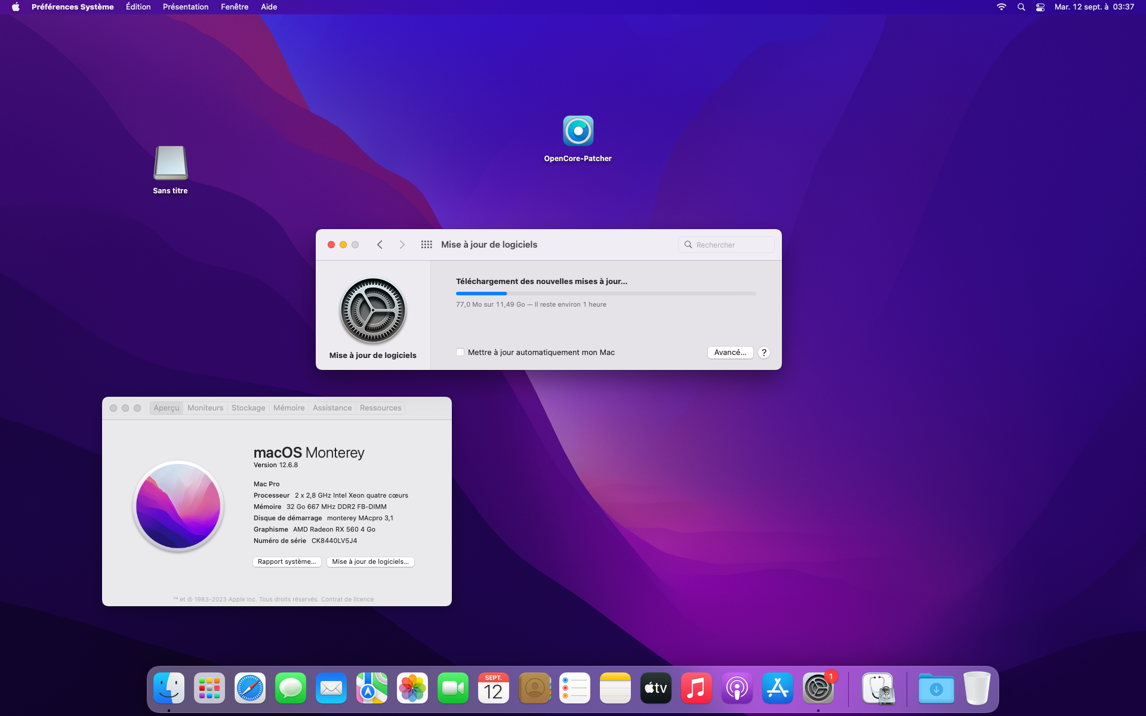The width and height of the screenshot is (1146, 716).
Task: Click Rapport système… button
Action: tap(287, 562)
